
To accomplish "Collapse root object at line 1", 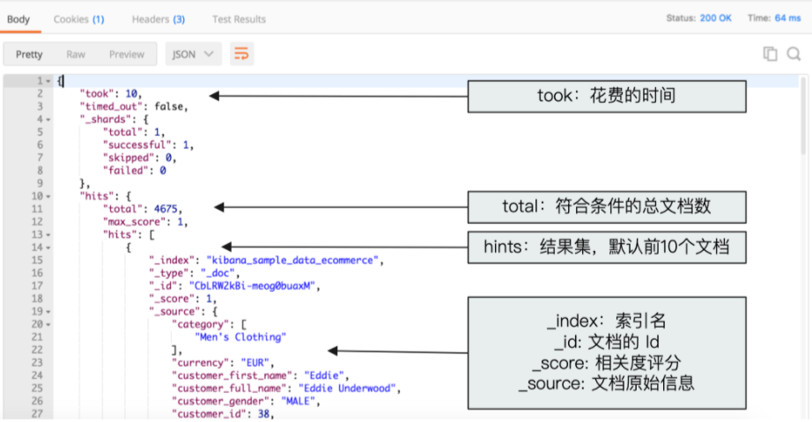I will [48, 81].
